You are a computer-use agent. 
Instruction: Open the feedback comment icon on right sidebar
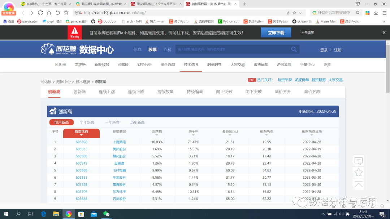pyautogui.click(x=359, y=161)
